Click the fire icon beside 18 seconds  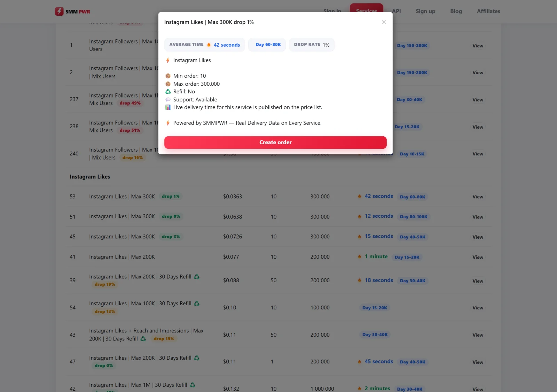[360, 280]
